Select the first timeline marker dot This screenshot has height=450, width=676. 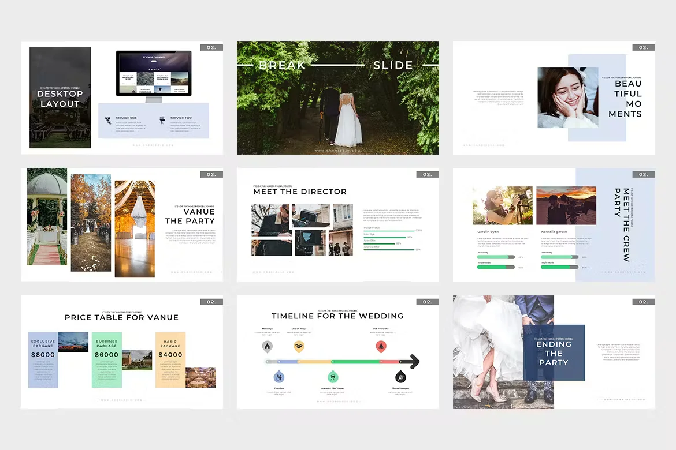[267, 362]
